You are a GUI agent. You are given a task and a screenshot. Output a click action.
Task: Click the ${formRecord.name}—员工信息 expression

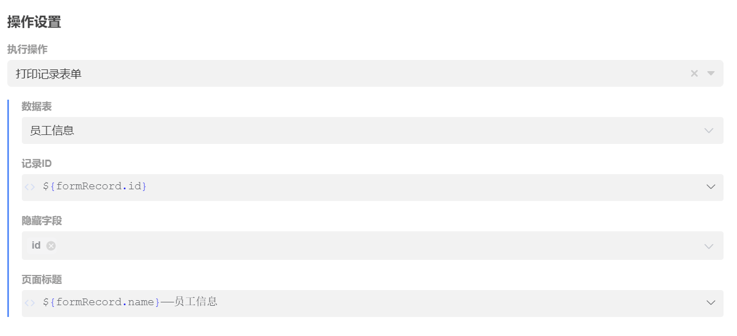click(130, 302)
